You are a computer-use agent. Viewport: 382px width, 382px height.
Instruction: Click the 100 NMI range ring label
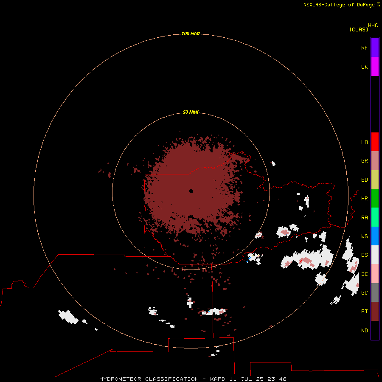tap(191, 34)
